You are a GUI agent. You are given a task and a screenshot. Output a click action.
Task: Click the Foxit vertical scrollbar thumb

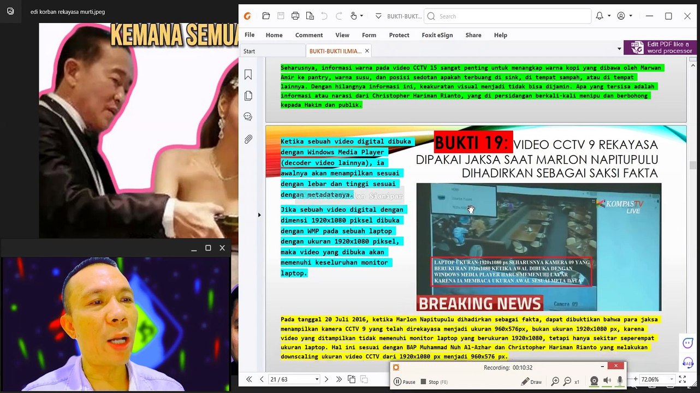point(693,165)
